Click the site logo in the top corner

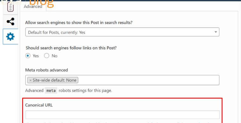point(10,2)
